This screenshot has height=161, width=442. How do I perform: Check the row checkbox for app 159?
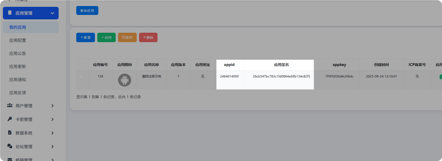[x=81, y=77]
